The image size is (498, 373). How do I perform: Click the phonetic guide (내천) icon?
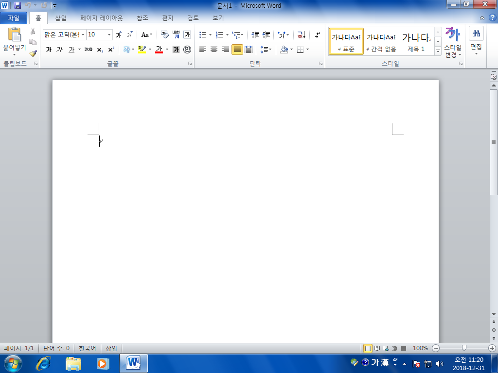point(176,34)
